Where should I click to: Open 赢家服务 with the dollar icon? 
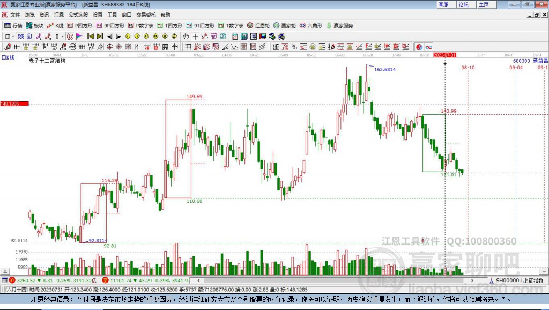(339, 26)
